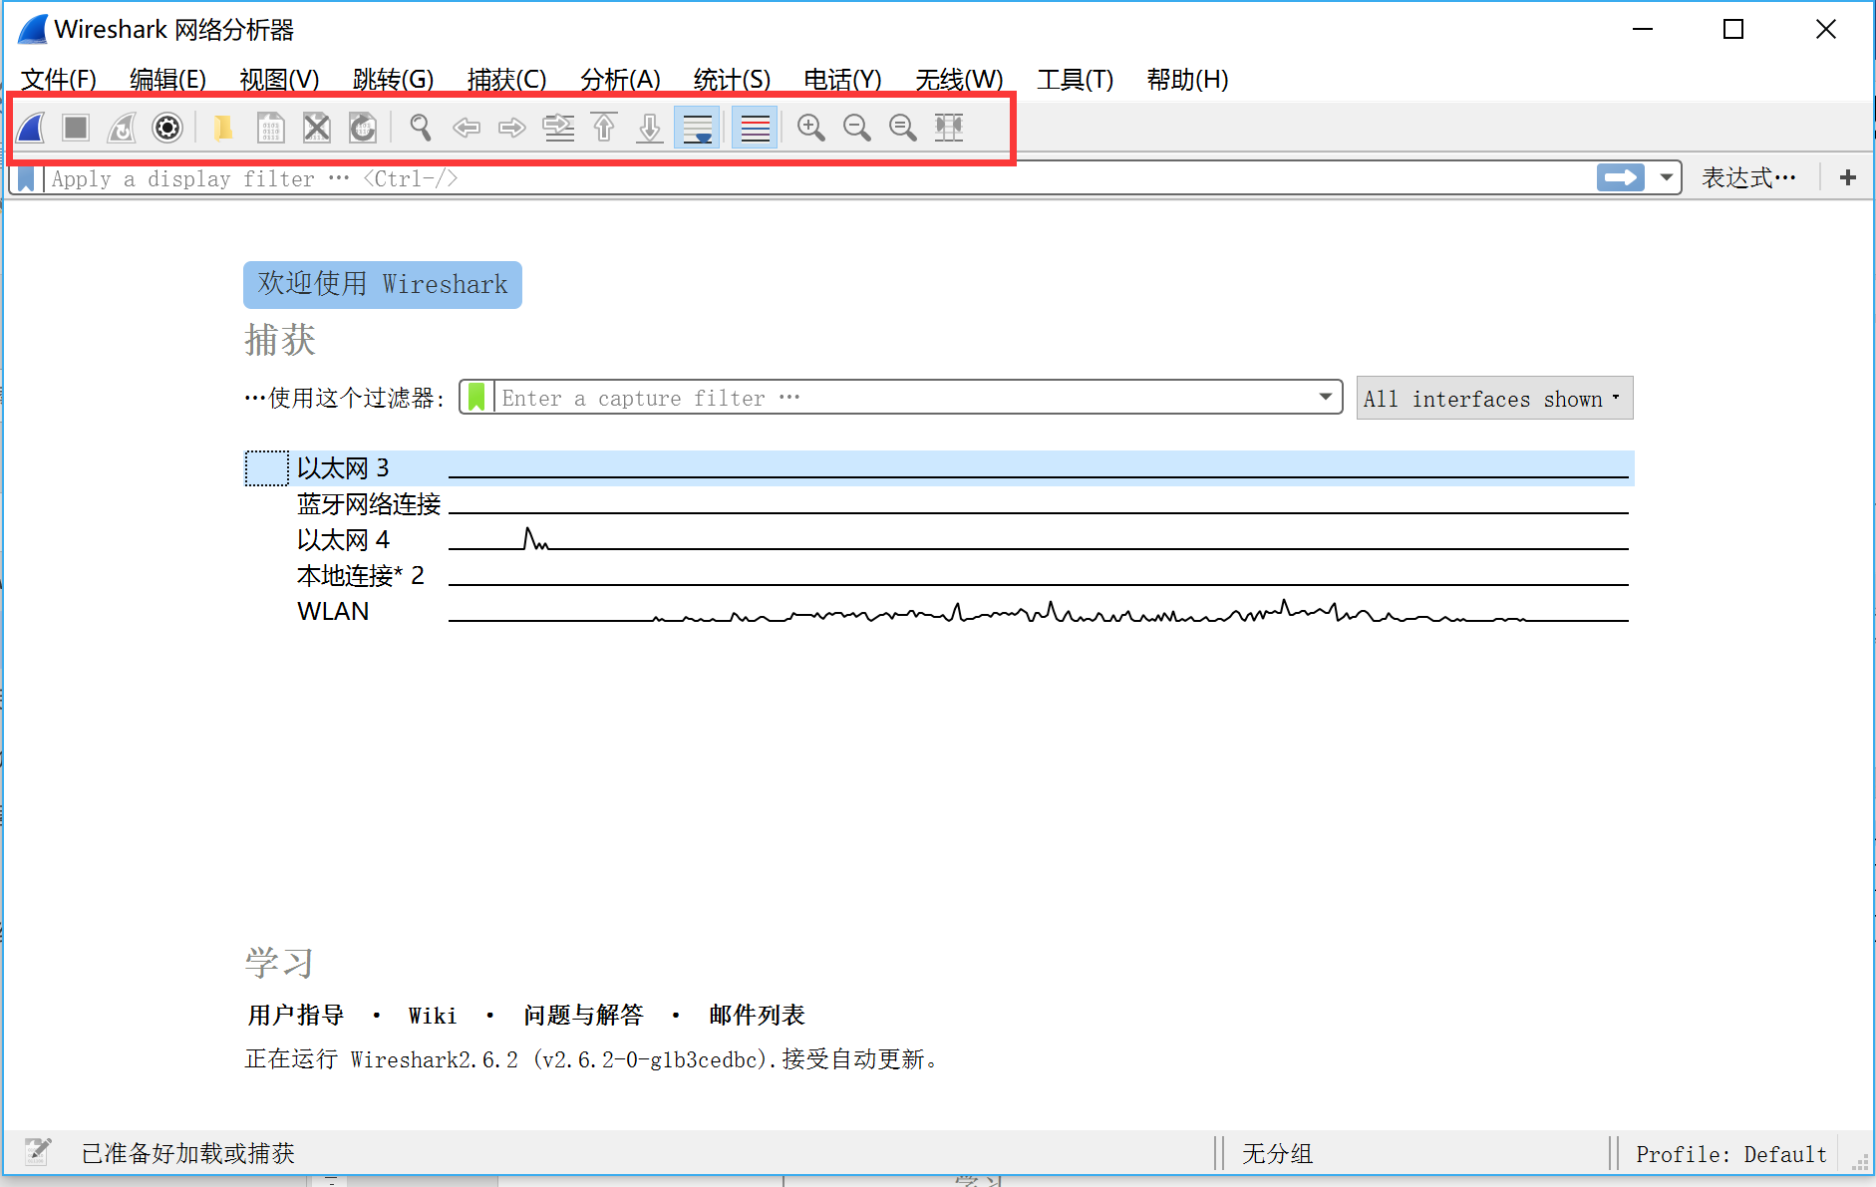Viewport: 1876px width, 1187px height.
Task: Click the stop capture square icon
Action: coord(76,128)
